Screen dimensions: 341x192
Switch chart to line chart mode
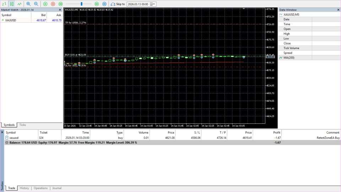pos(20,4)
